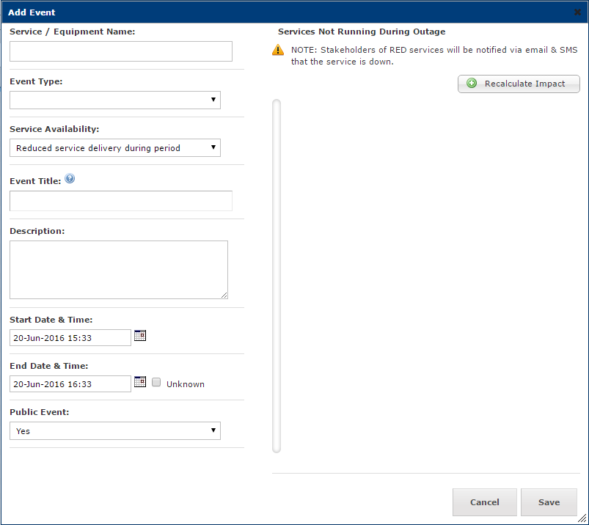Click the End Date & Time input field

pyautogui.click(x=70, y=383)
